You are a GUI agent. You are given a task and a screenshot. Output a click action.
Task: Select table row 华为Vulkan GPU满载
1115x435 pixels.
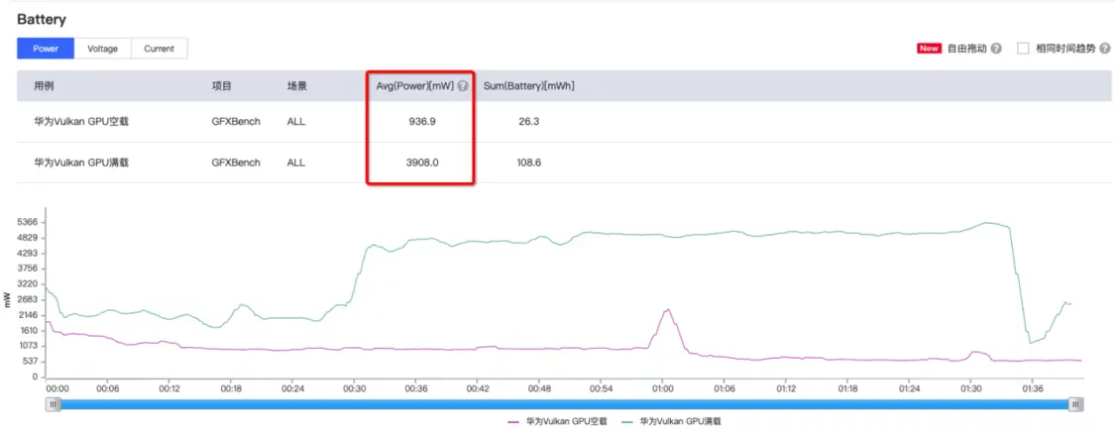[565, 163]
